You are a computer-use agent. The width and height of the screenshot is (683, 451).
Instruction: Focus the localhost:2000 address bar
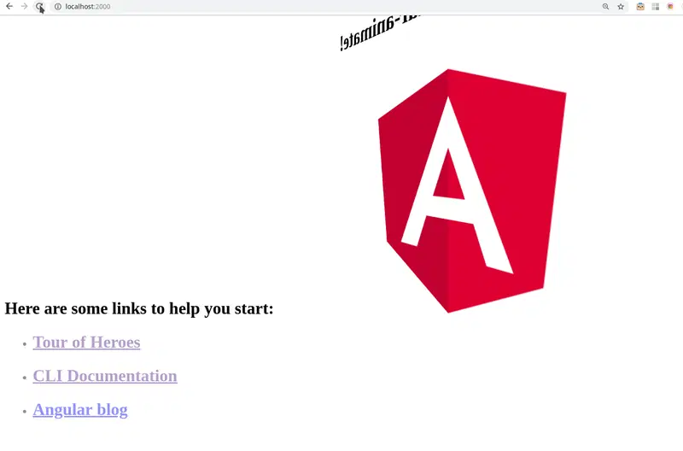(x=256, y=6)
